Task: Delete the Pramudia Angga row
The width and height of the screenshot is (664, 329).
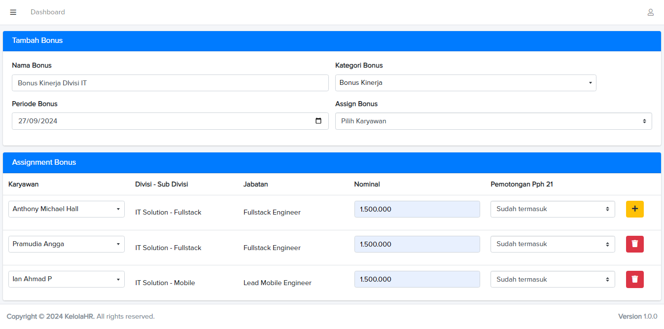Action: pos(634,244)
